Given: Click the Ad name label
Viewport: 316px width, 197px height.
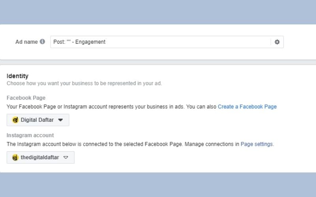Looking at the screenshot, I should [x=26, y=42].
